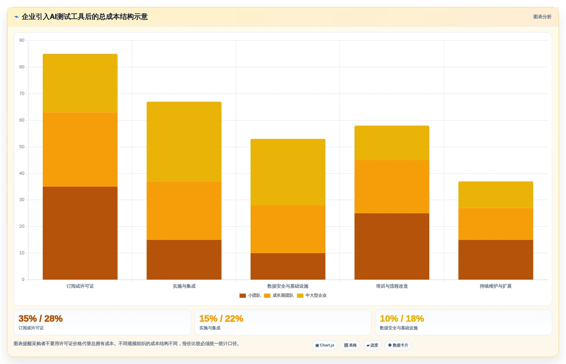
Task: Click the 数据卡片 tag chip
Action: click(x=398, y=345)
